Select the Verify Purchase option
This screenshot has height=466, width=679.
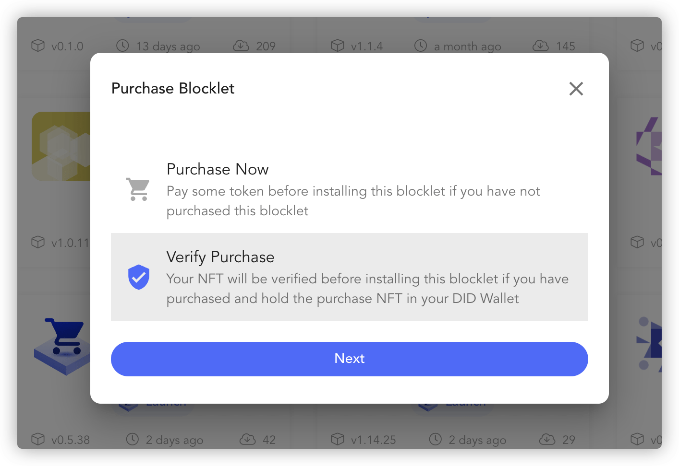tap(350, 277)
